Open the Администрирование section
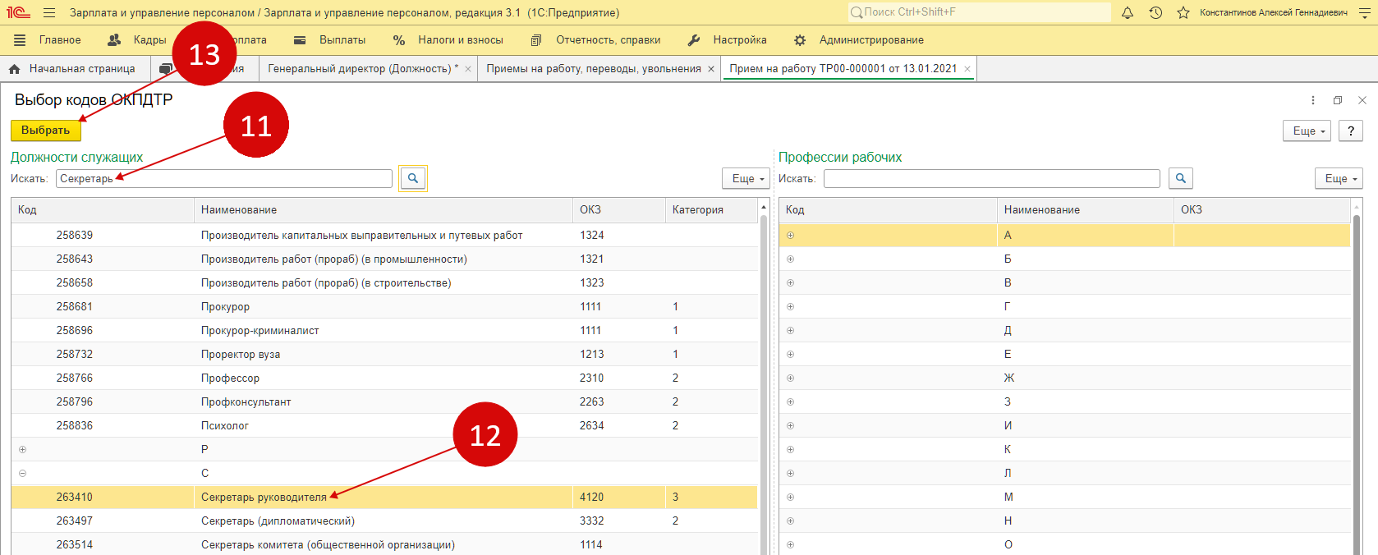The height and width of the screenshot is (555, 1378). [859, 39]
